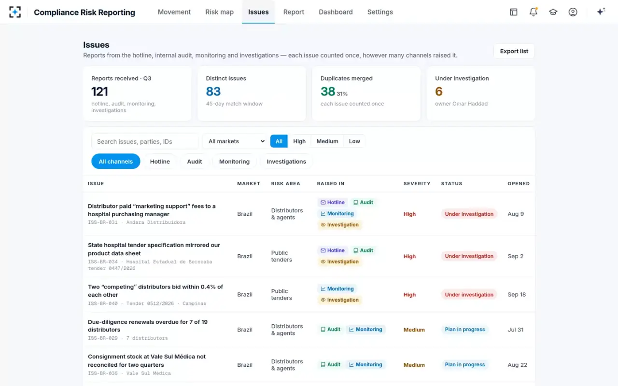Image resolution: width=618 pixels, height=386 pixels.
Task: Switch to the Movement tab
Action: (174, 12)
